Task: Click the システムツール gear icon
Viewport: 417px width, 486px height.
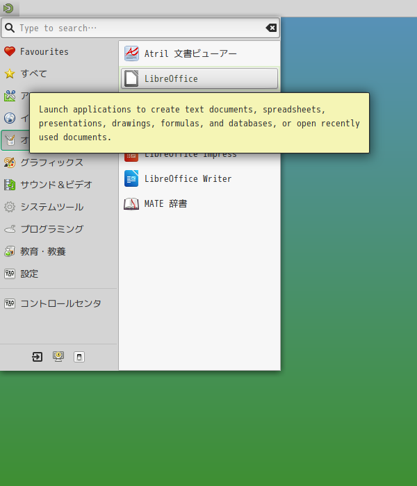Action: pos(10,207)
